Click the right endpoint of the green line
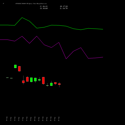 [103, 29]
